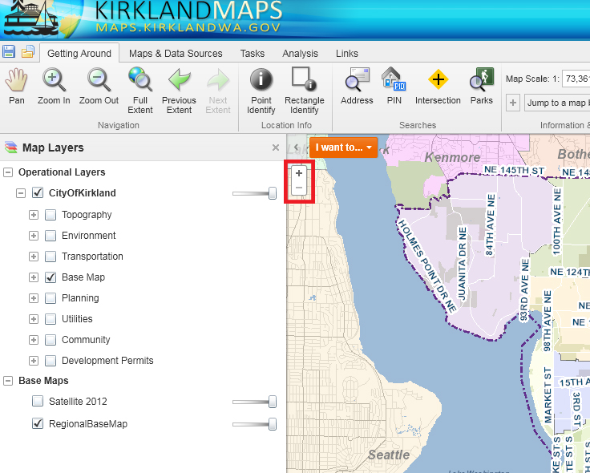Open the "I want to..." dropdown

click(343, 148)
